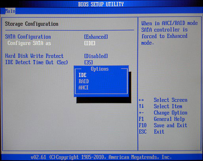The width and height of the screenshot is (203, 161).
Task: Select the Configure SATA as label
Action: coord(29,43)
